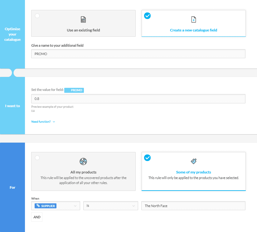Click the 'For' sidebar step label
Image resolution: width=257 pixels, height=232 pixels.
(x=12, y=187)
